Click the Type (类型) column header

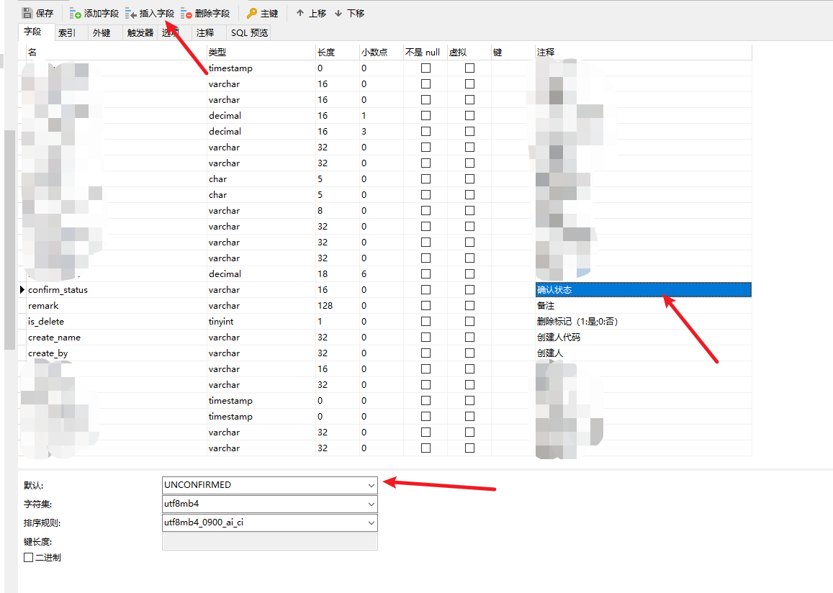217,52
